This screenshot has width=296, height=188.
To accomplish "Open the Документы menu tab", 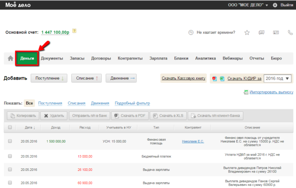I will point(52,58).
